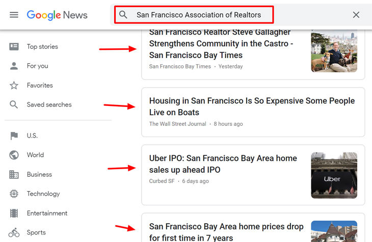Click the U.S. flag icon

[x=14, y=136]
